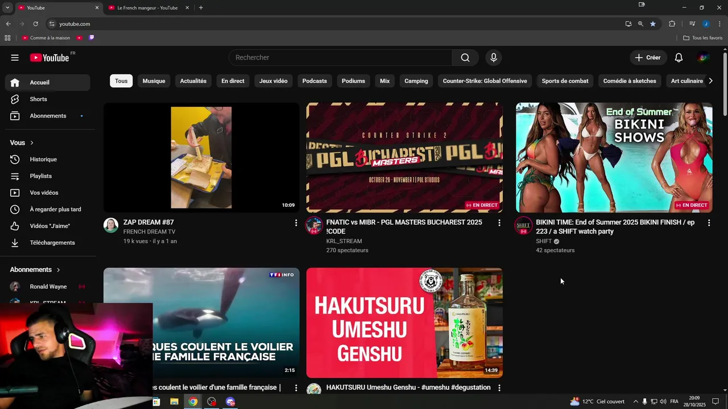Open Accueil in the sidebar

coord(48,82)
